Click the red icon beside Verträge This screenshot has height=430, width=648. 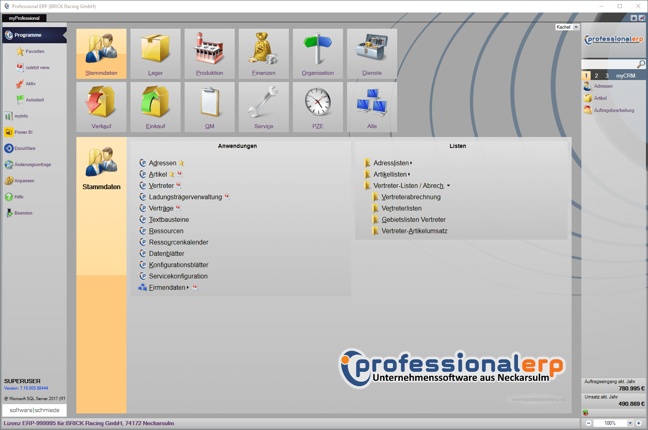point(178,208)
